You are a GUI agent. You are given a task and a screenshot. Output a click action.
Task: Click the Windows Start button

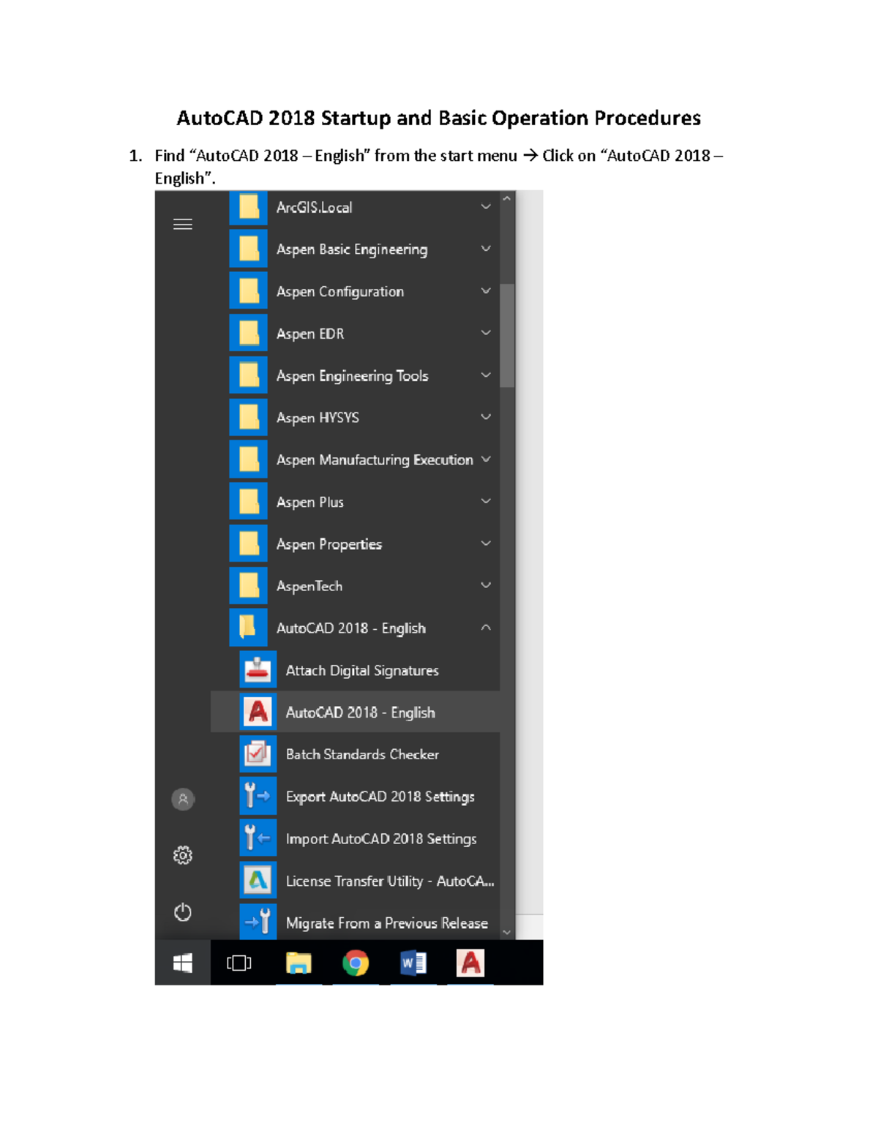[183, 963]
